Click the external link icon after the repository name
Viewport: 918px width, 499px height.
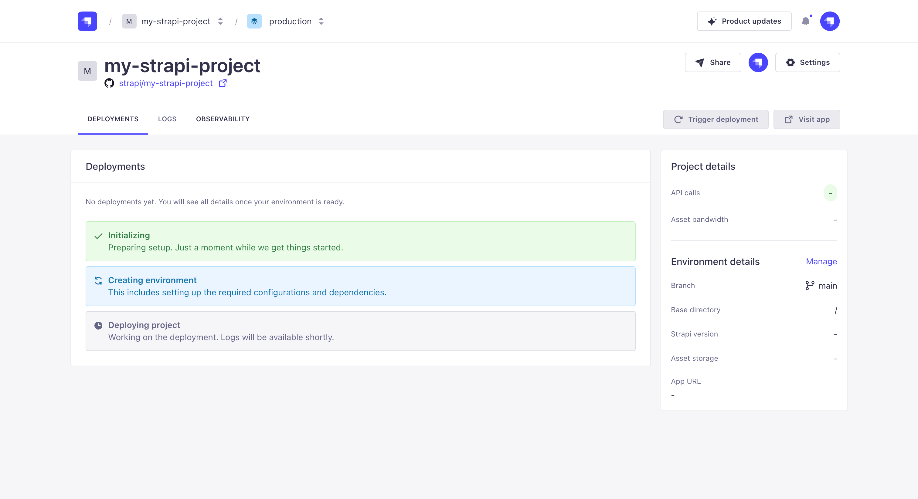pos(223,83)
